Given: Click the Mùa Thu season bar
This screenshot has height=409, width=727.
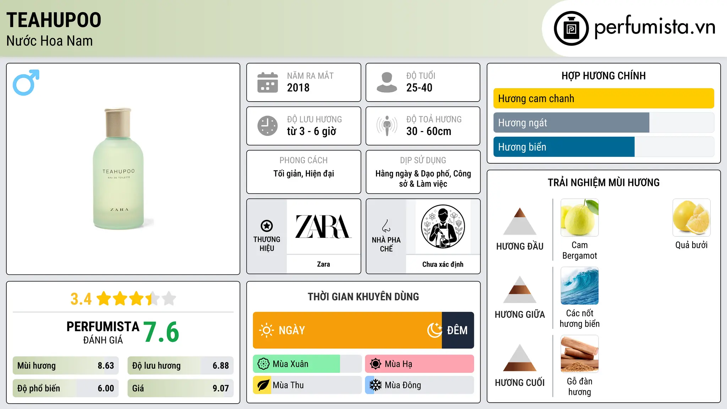Looking at the screenshot, I should coord(307,385).
